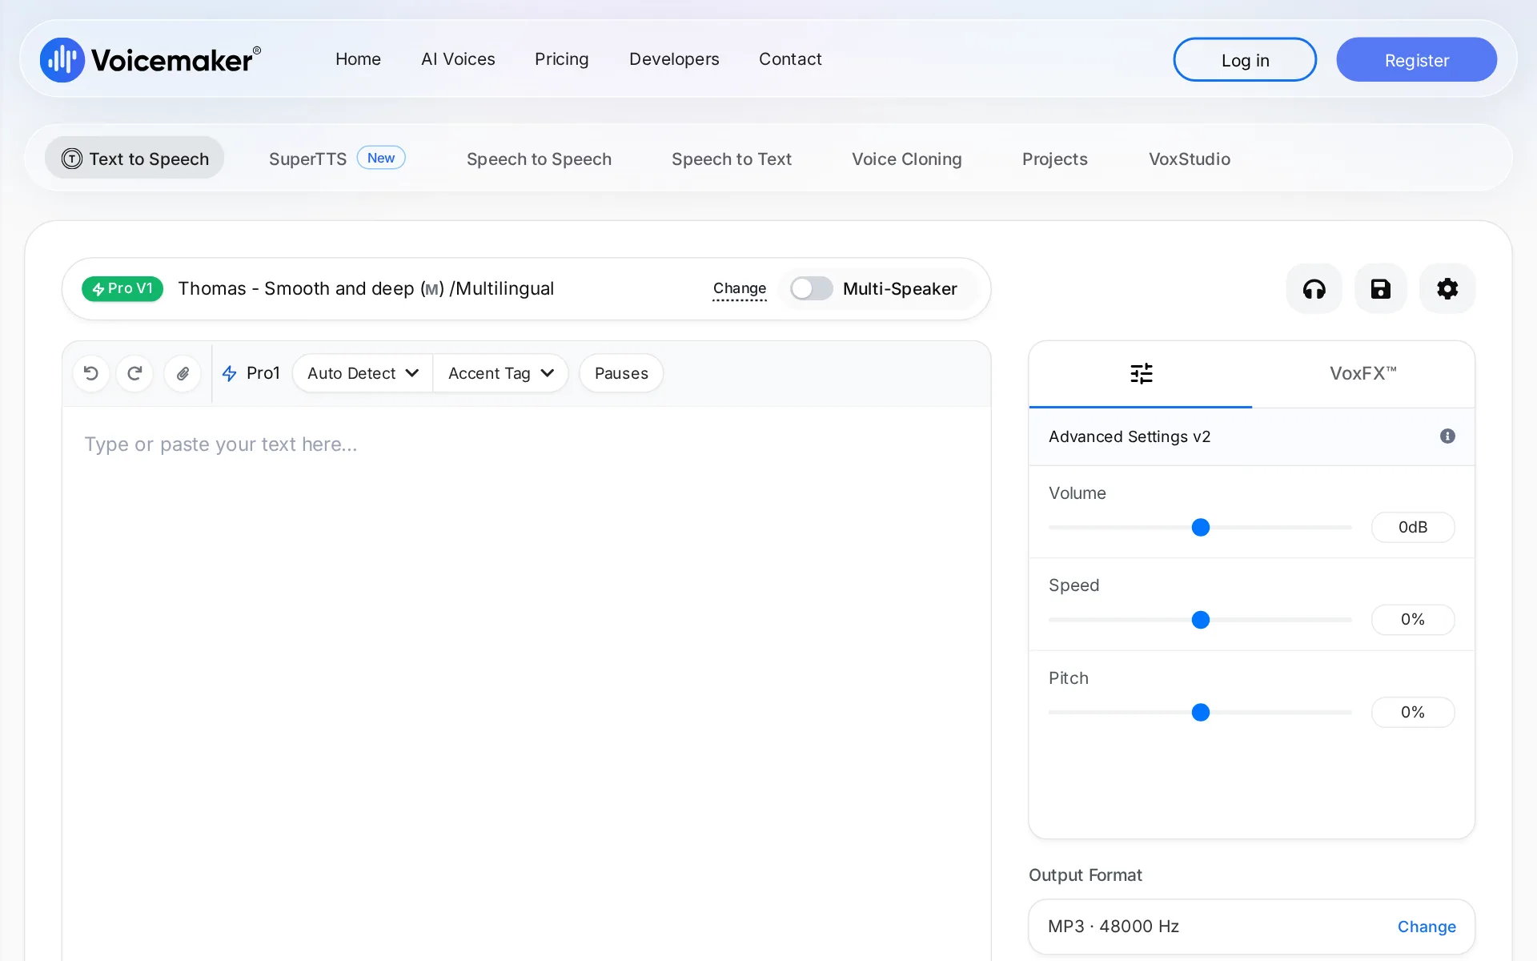
Task: Click the redo icon in editor toolbar
Action: click(134, 373)
